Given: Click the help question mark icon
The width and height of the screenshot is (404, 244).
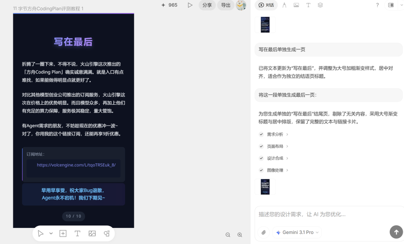Looking at the screenshot, I should pyautogui.click(x=377, y=5).
